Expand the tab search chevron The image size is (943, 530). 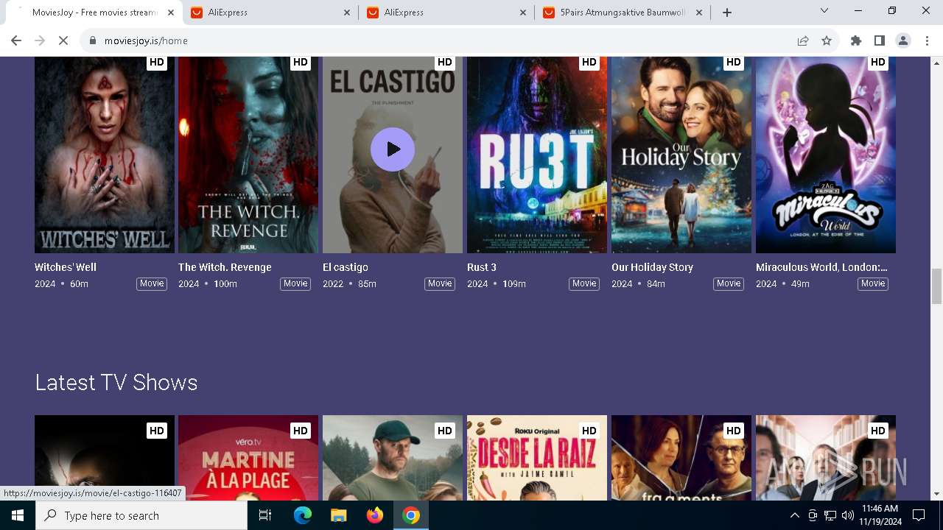tap(824, 10)
